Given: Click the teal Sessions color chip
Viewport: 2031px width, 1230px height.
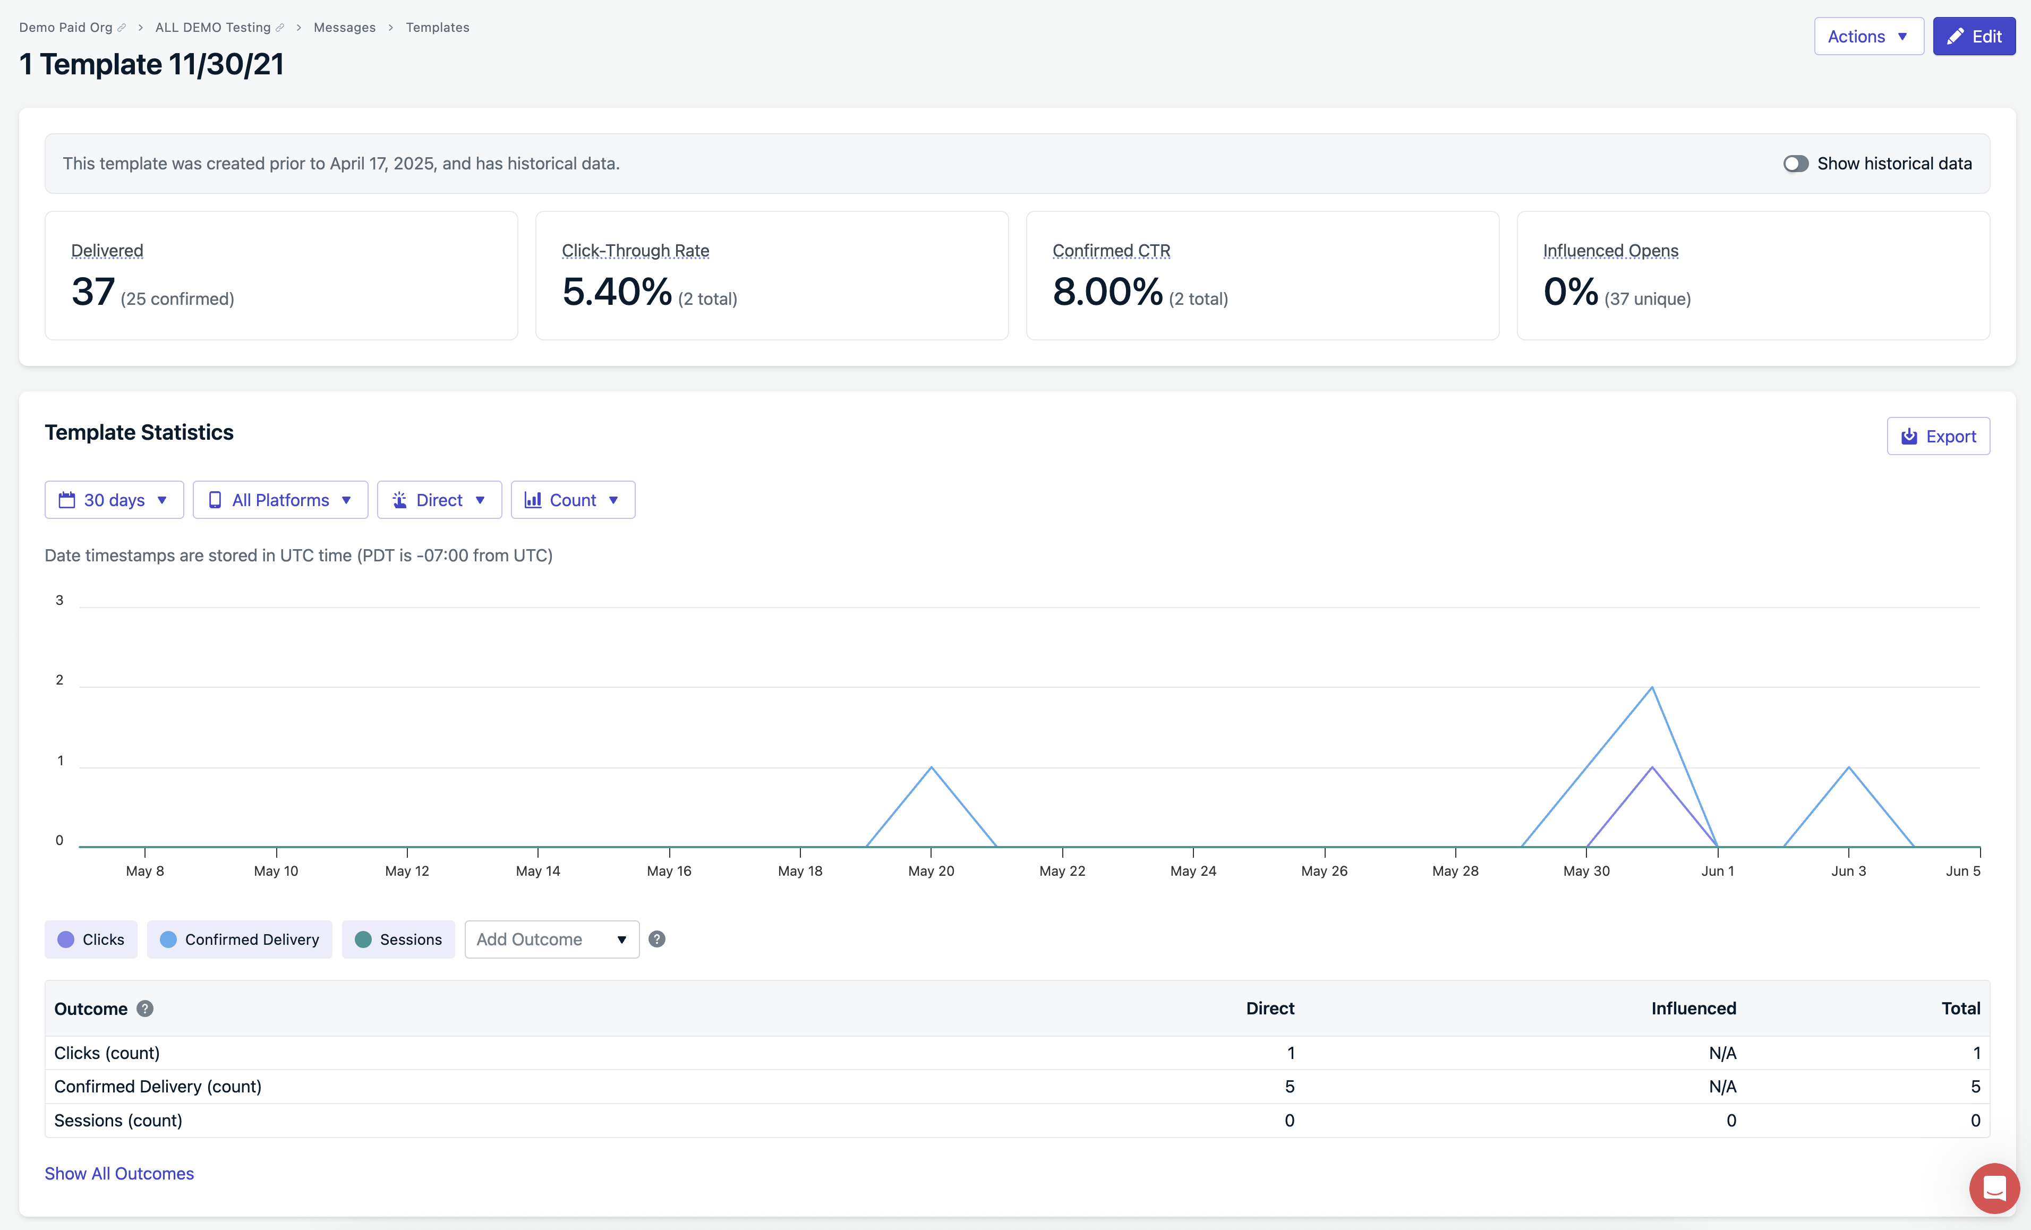Looking at the screenshot, I should click(363, 939).
